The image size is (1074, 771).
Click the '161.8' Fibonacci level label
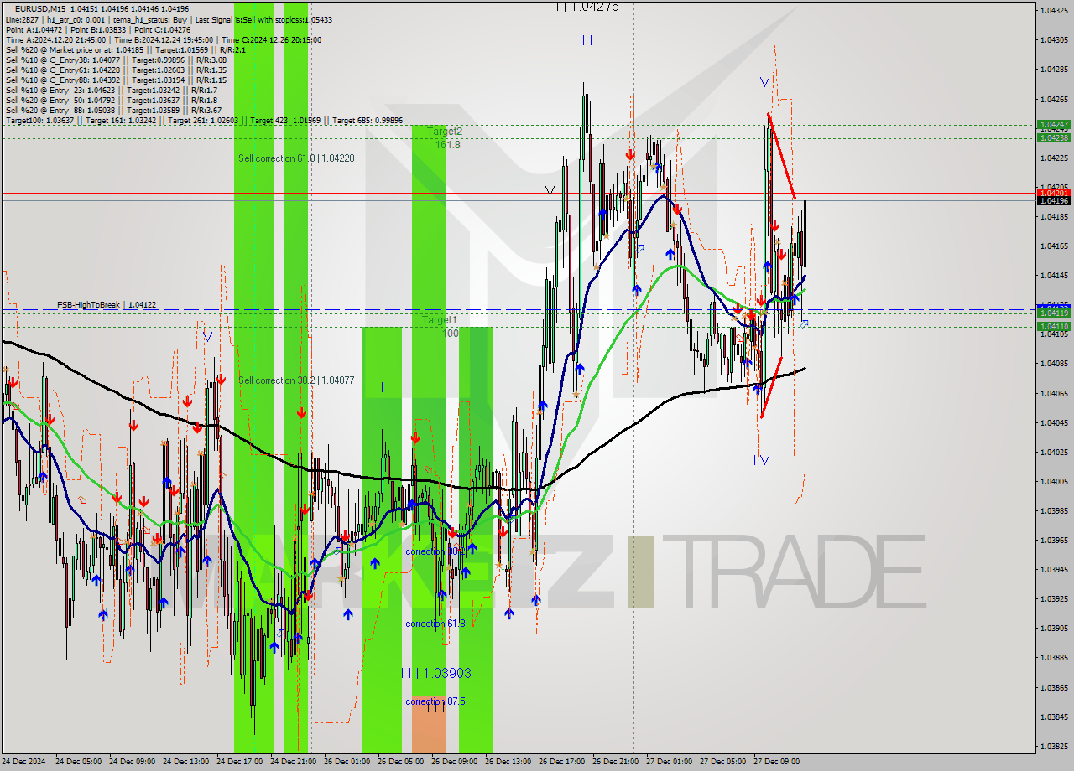(448, 144)
